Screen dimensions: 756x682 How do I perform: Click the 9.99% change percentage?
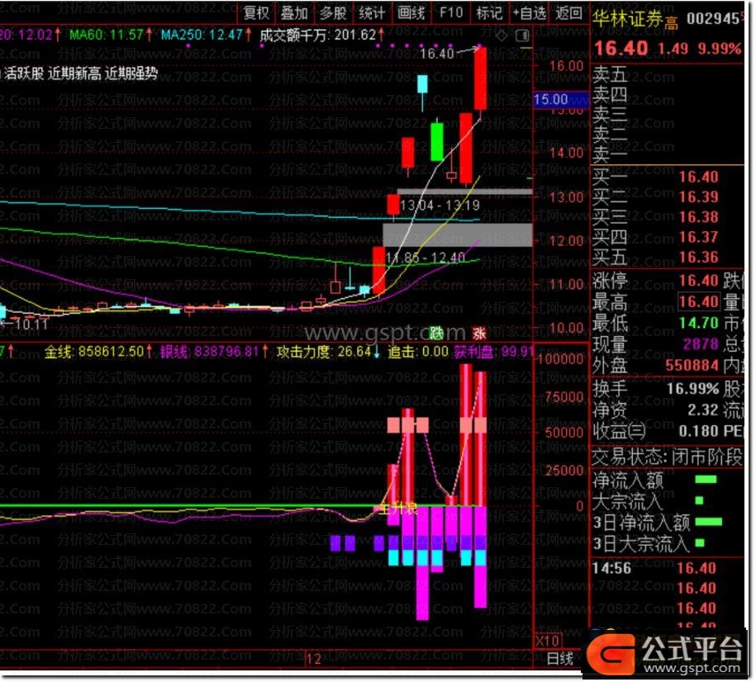click(x=720, y=49)
